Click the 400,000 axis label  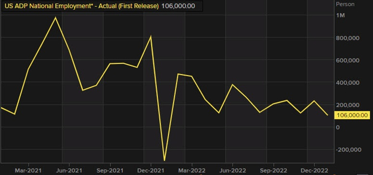click(347, 83)
